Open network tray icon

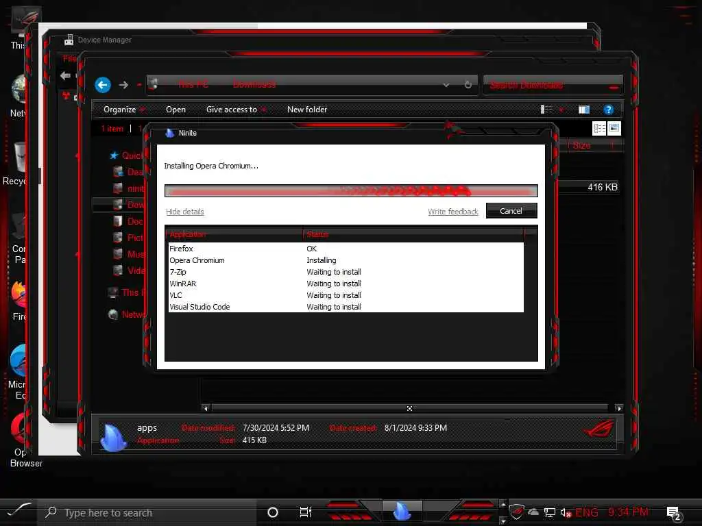point(549,512)
